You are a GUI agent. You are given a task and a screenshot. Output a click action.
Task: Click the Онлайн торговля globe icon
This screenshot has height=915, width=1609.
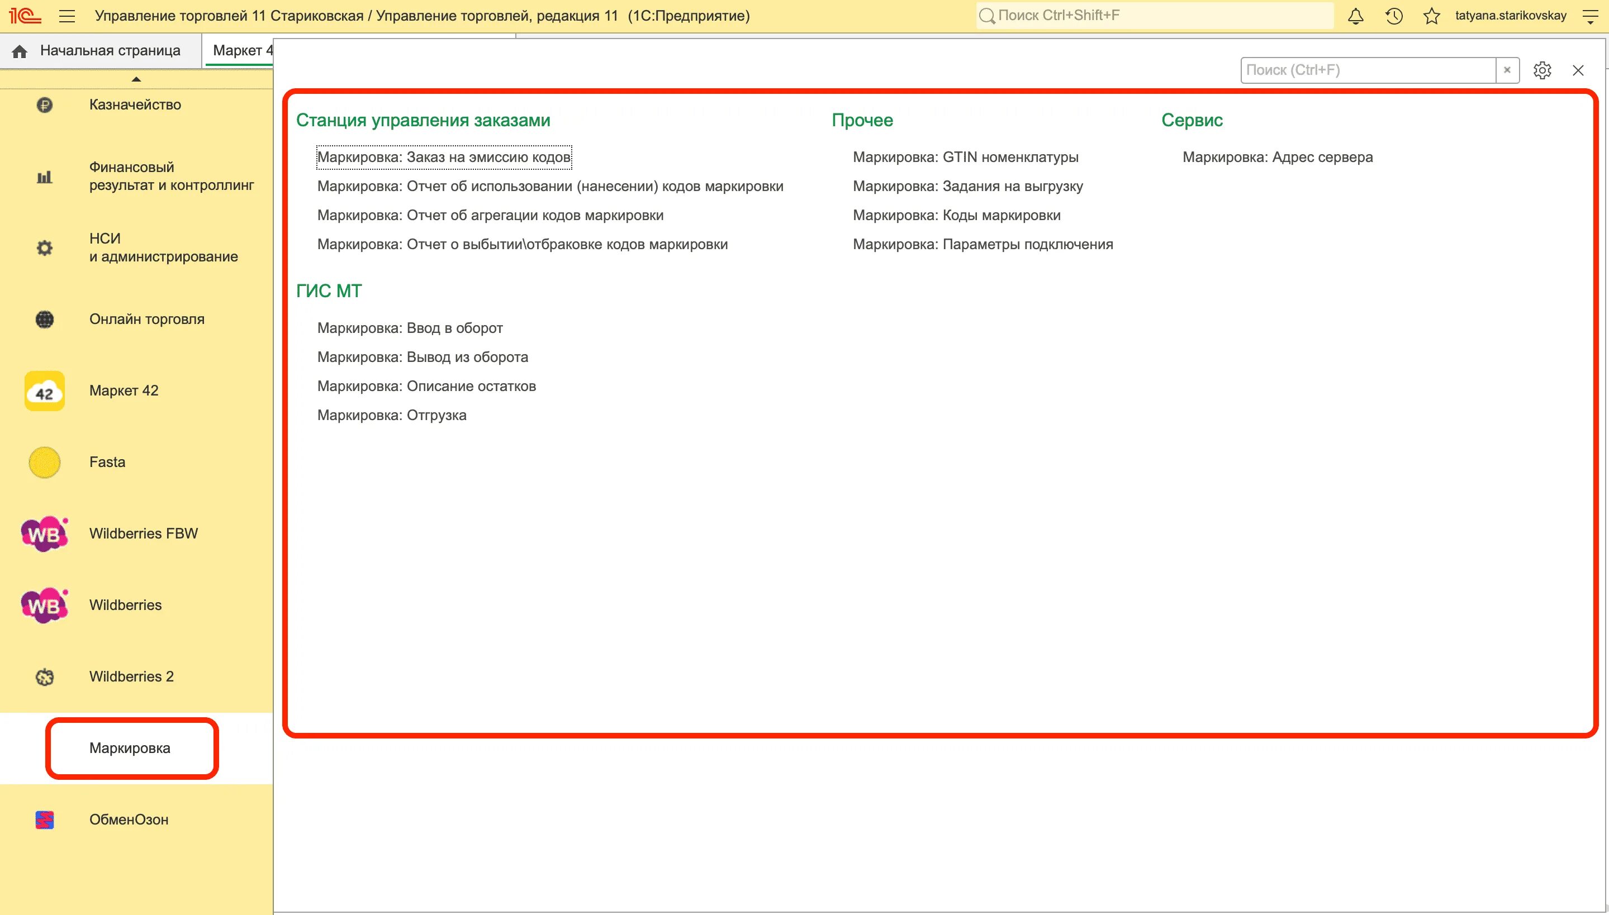click(x=44, y=320)
